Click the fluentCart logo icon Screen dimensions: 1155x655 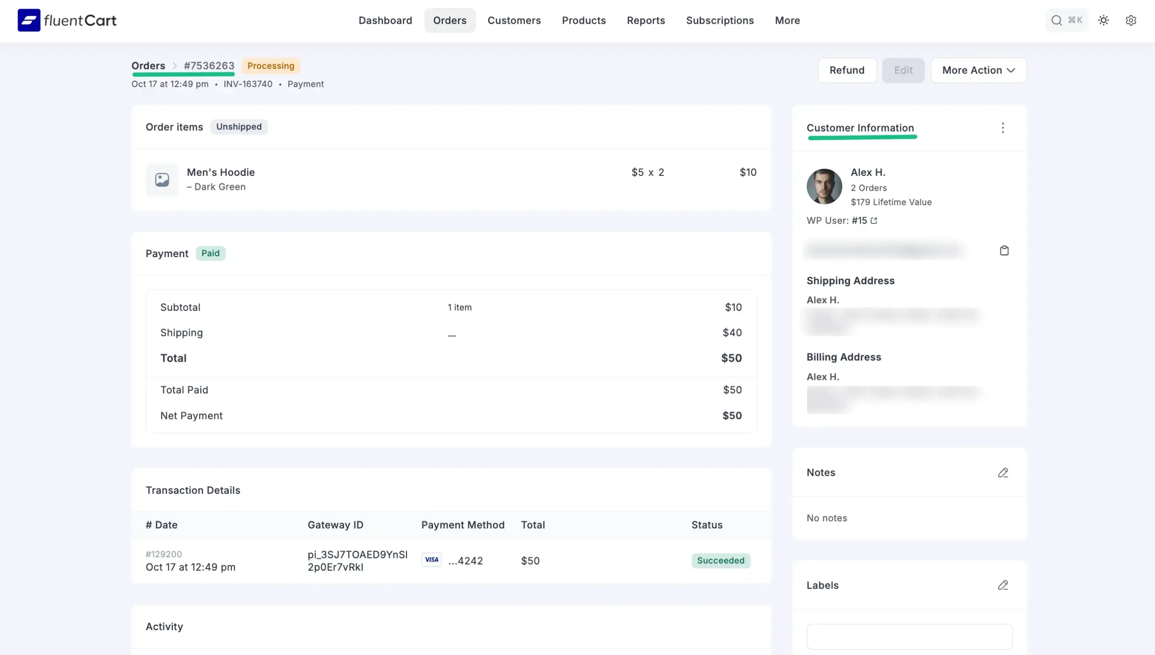click(29, 20)
